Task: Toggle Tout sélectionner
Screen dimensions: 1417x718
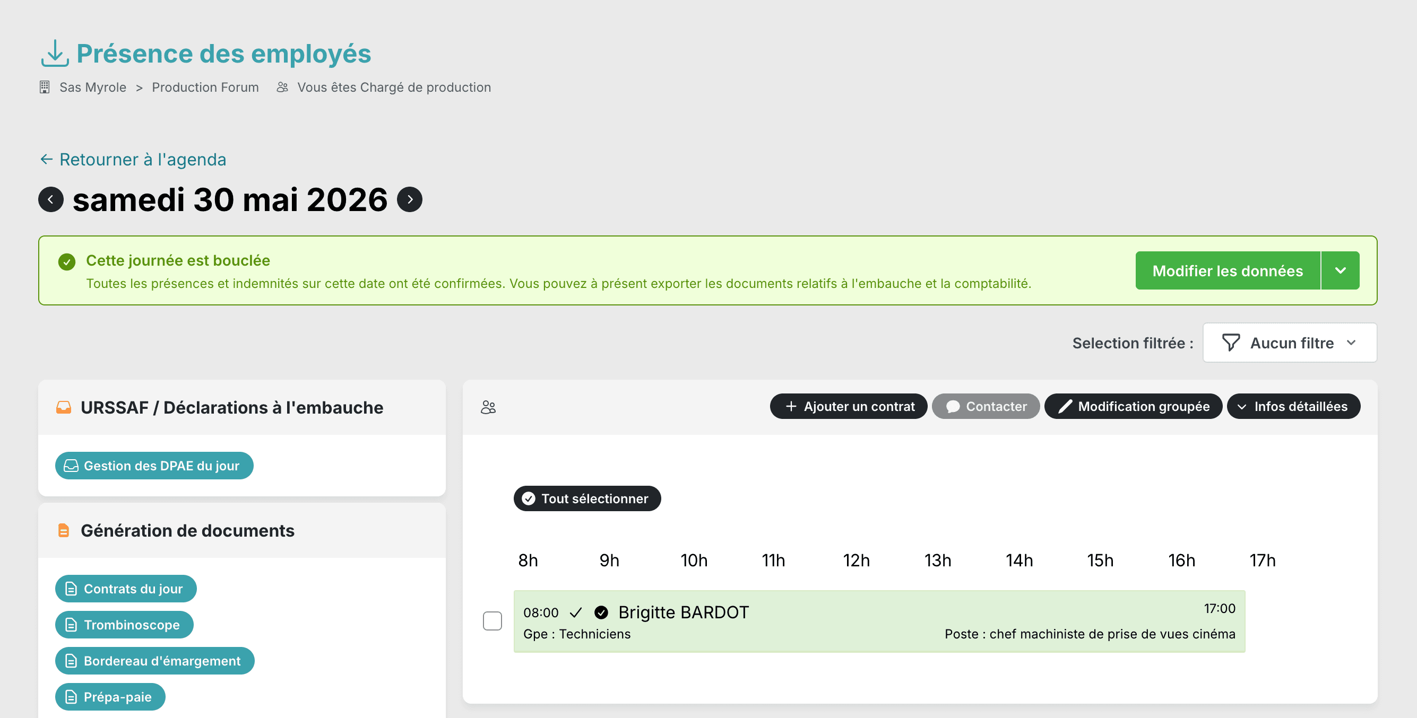Action: tap(587, 498)
